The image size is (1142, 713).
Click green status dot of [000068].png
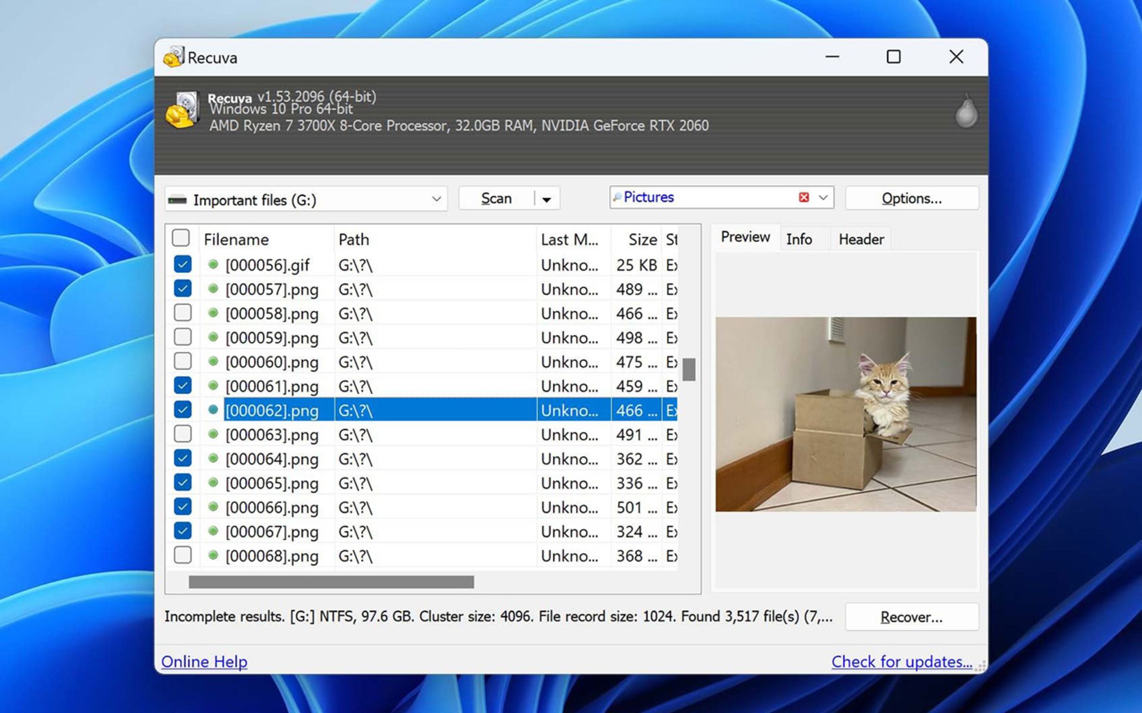tap(213, 556)
